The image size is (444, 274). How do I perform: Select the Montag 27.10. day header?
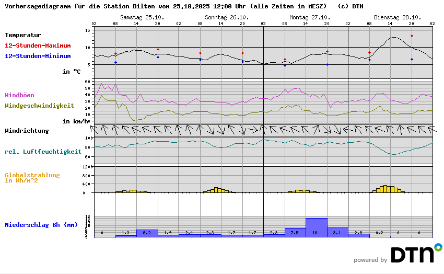[311, 17]
